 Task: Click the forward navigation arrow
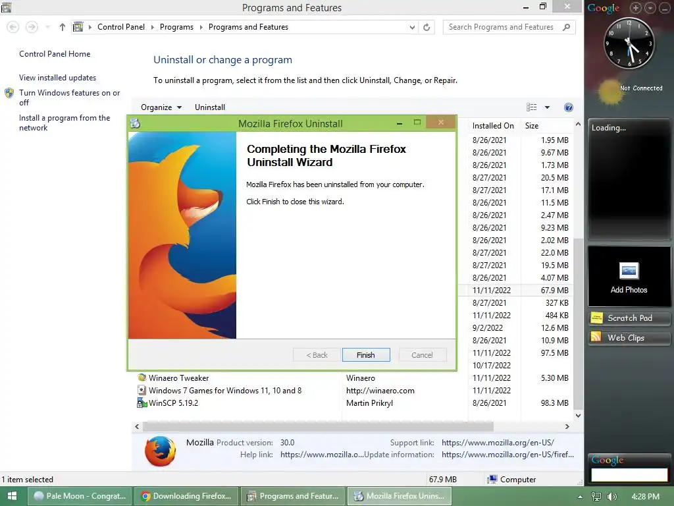(x=32, y=27)
